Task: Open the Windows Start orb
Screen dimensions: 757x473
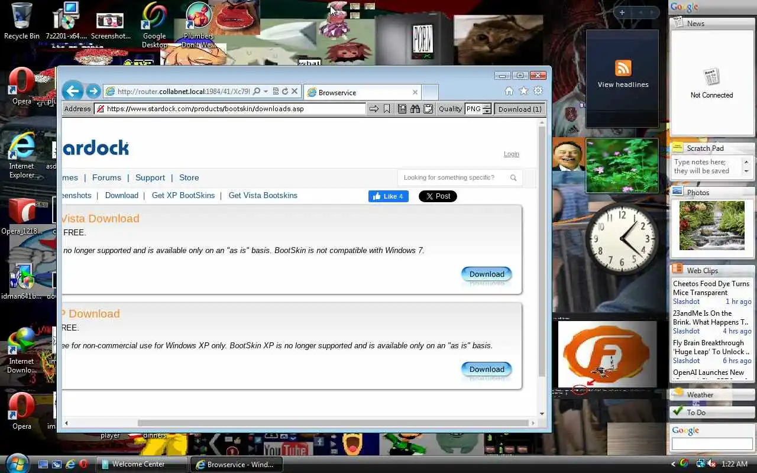Action: (x=17, y=463)
